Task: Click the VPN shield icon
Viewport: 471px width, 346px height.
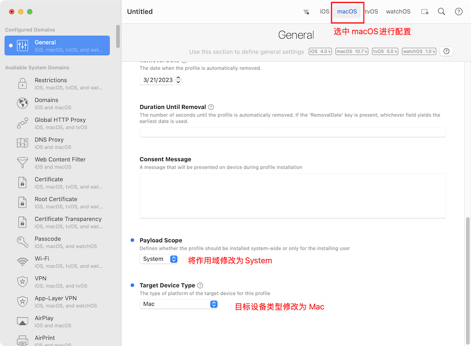Action: point(23,282)
